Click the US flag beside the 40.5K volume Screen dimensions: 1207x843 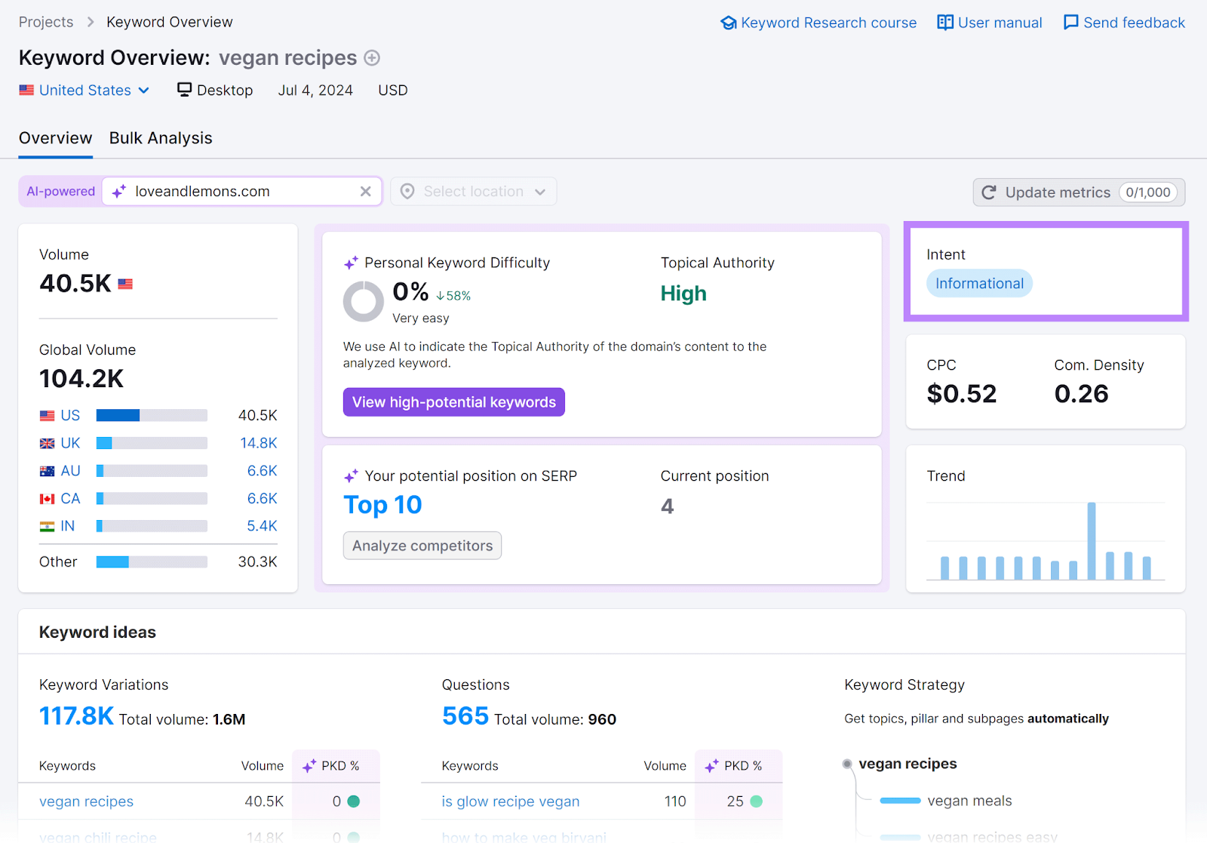pyautogui.click(x=124, y=284)
